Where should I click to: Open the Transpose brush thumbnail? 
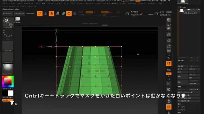(x=8, y=23)
